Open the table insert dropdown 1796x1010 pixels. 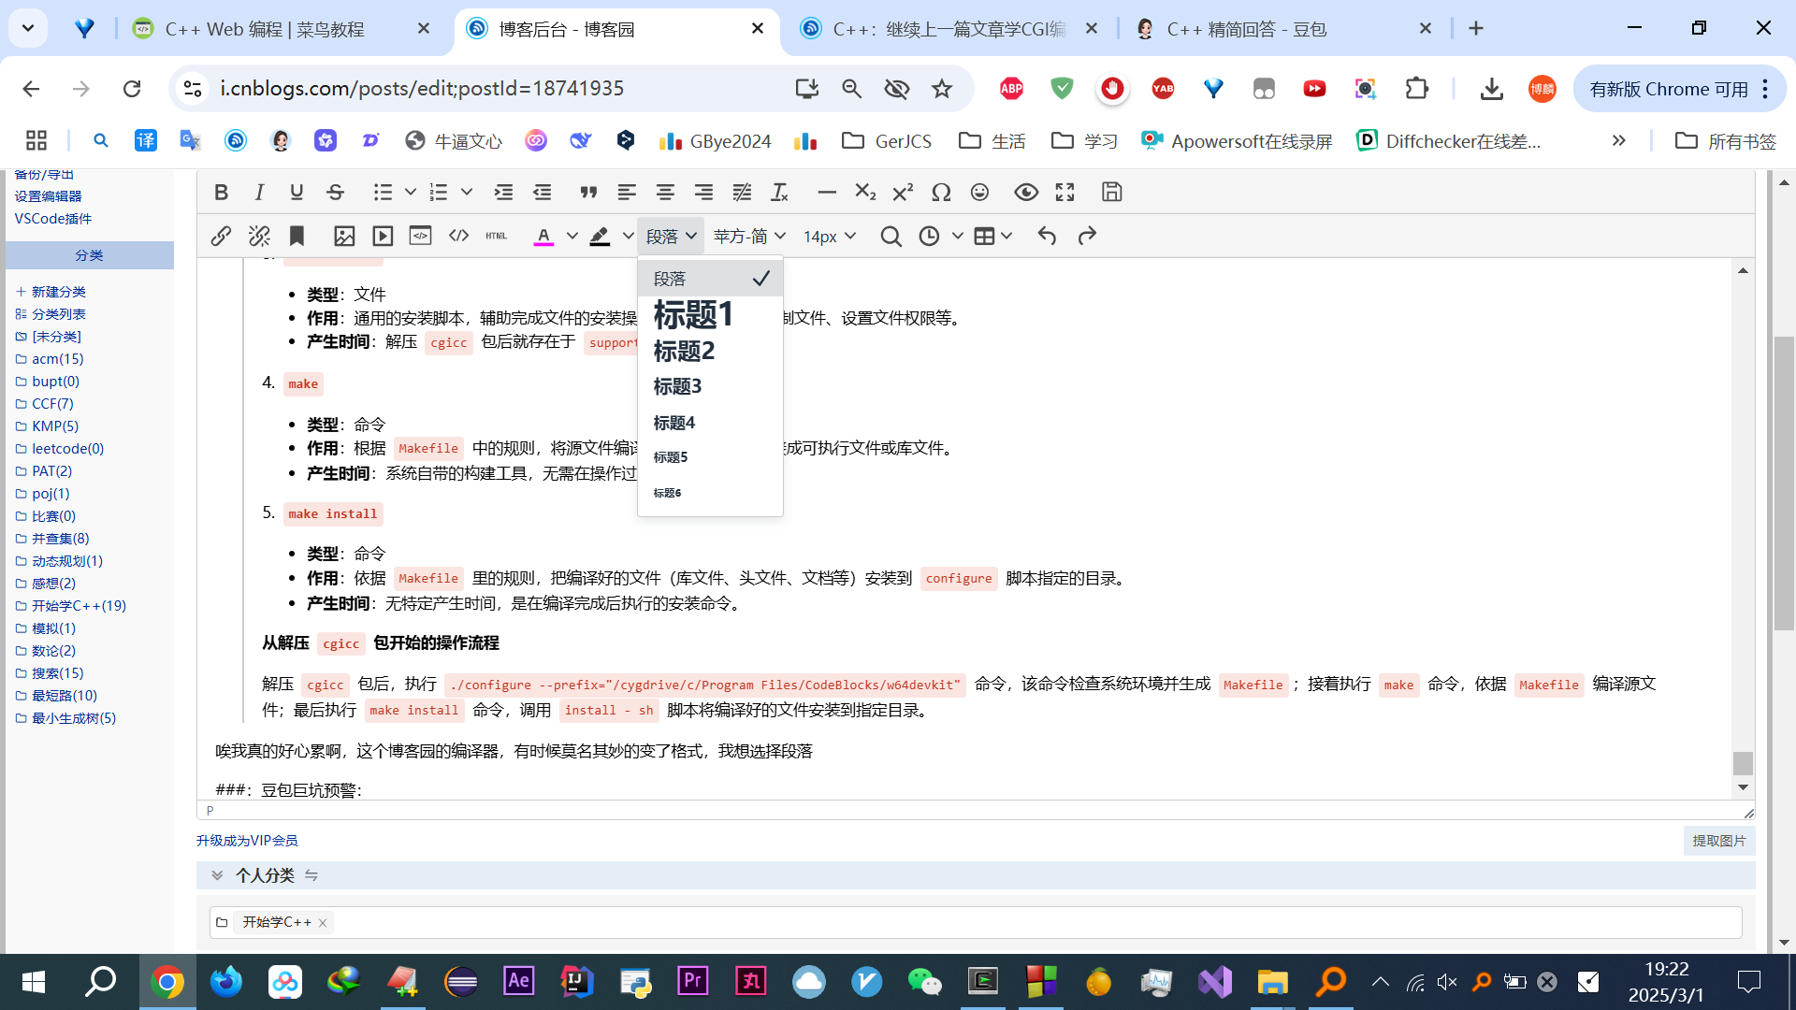tap(992, 237)
